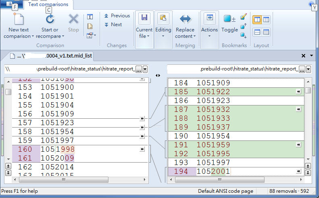Go to Next change
Image resolution: width=319 pixels, height=198 pixels.
tap(113, 25)
